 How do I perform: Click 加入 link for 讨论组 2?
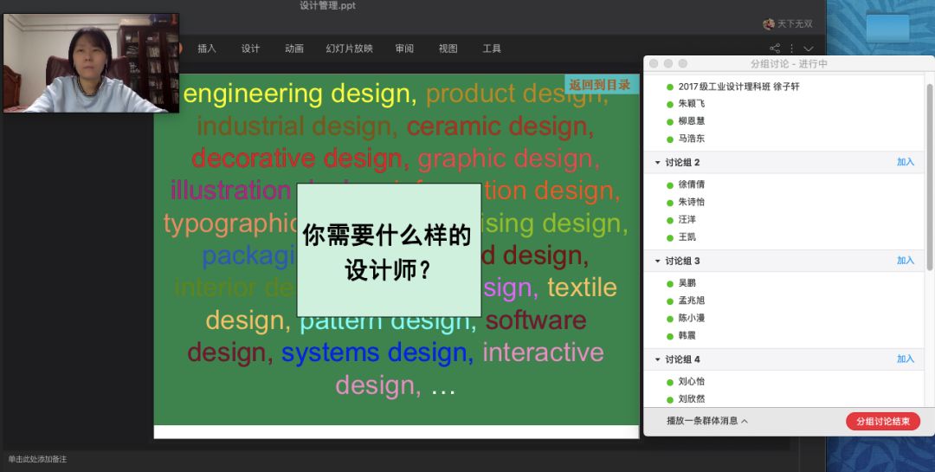(906, 162)
